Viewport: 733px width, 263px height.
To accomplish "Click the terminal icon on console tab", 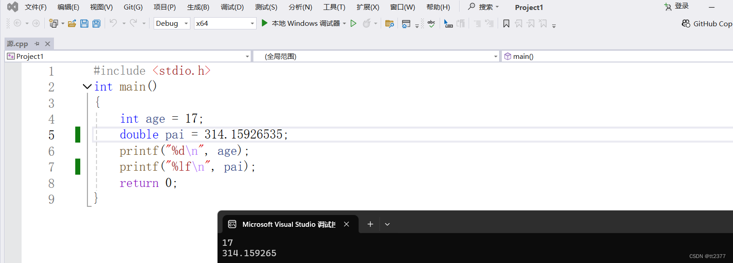I will [232, 224].
